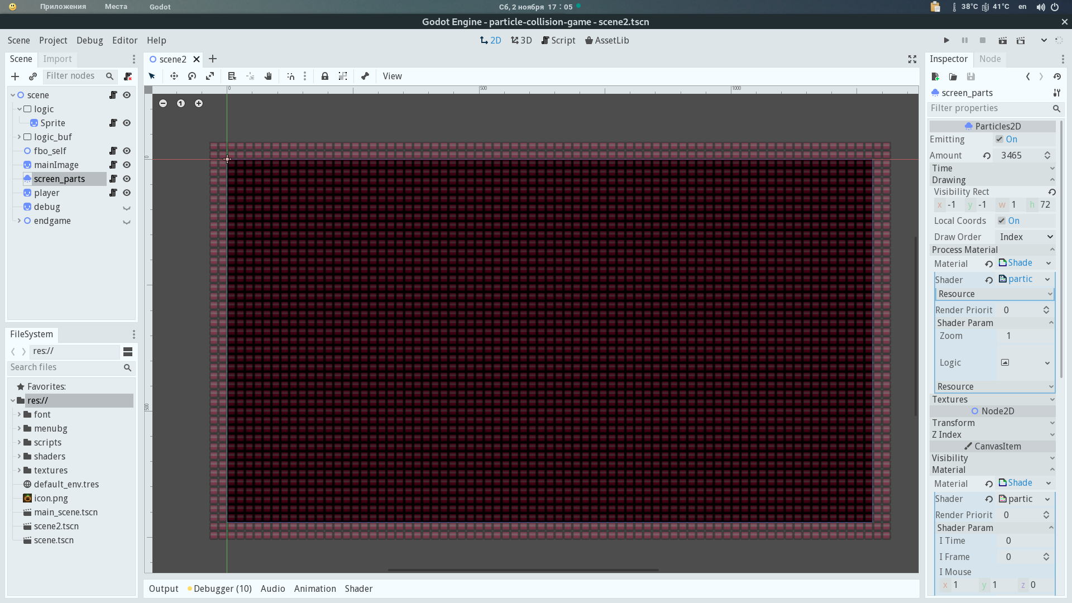Open the Debug menu
Screen dimensions: 1072x603
pyautogui.click(x=89, y=40)
